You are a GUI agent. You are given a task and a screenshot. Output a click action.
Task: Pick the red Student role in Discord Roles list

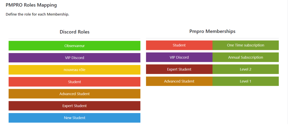click(x=74, y=82)
